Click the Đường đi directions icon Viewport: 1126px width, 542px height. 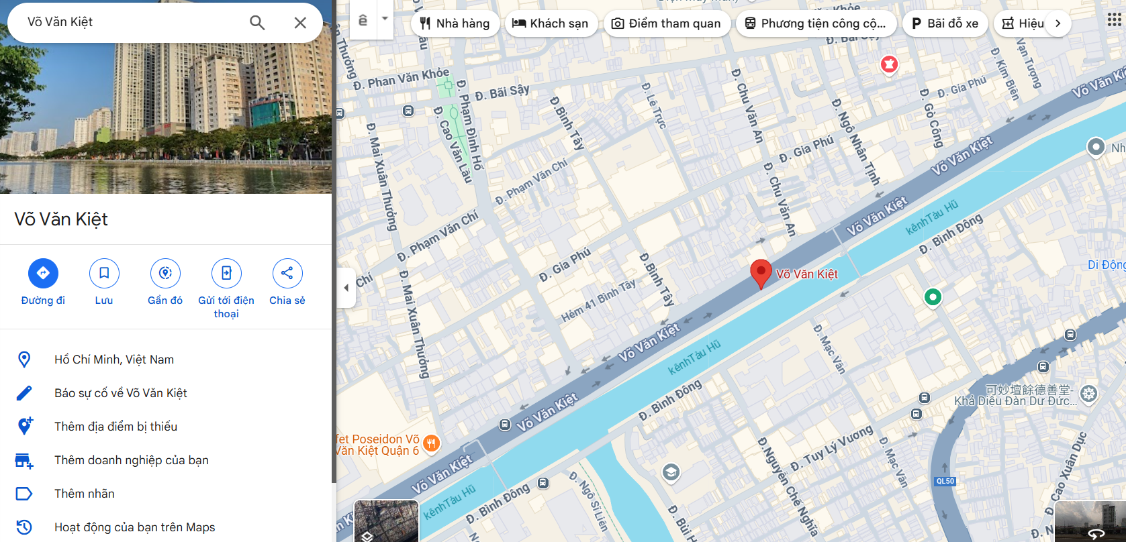point(43,273)
